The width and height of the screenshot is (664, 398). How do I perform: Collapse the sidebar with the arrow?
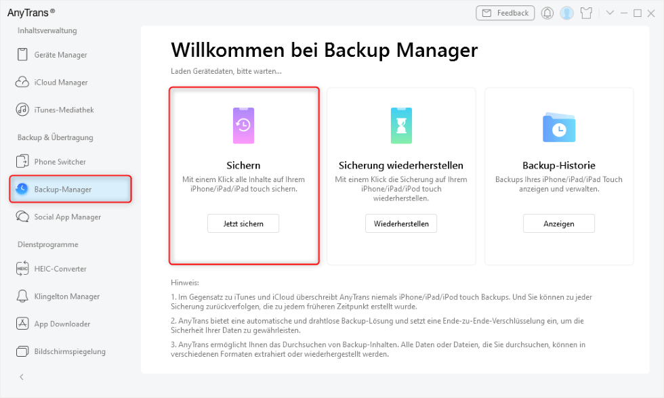[x=22, y=377]
